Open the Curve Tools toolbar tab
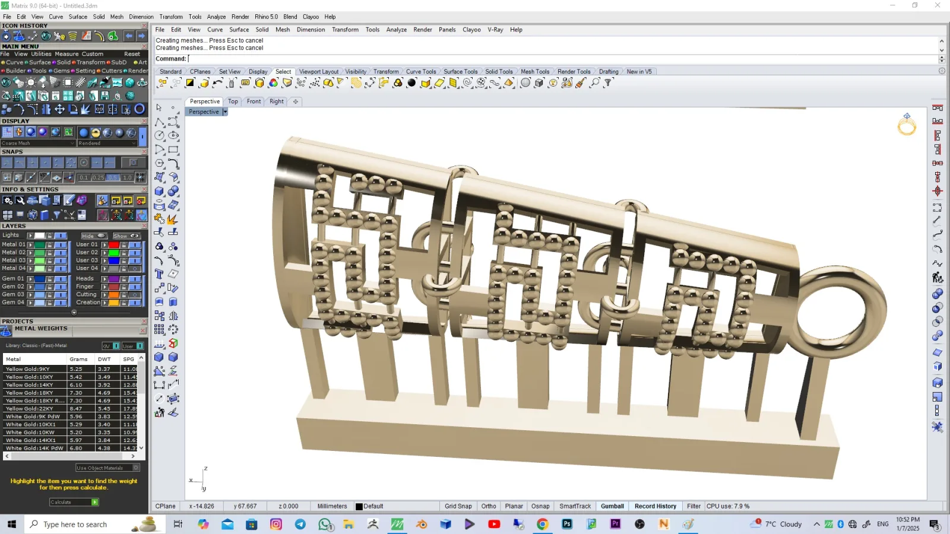 click(421, 72)
